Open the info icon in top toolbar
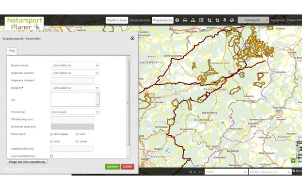The width and height of the screenshot is (302, 189). tap(177, 20)
